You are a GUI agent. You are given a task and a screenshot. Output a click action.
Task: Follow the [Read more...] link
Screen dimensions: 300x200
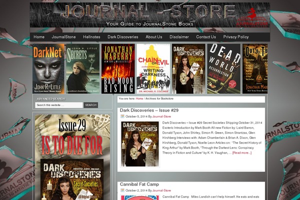click(242, 152)
